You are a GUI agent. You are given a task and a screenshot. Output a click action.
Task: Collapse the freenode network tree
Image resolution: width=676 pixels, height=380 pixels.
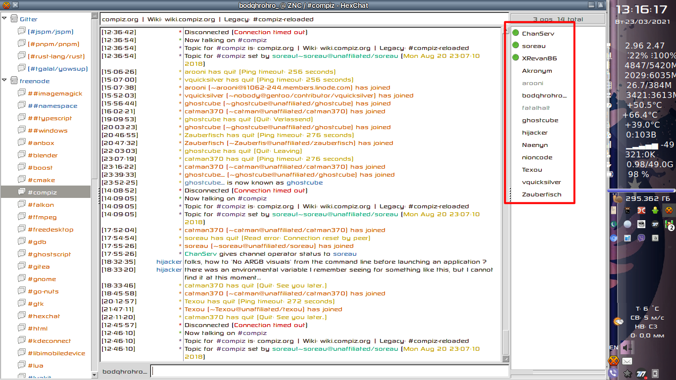(4, 80)
